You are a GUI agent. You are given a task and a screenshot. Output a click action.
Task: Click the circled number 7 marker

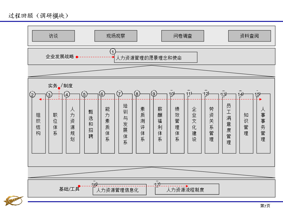119,94
